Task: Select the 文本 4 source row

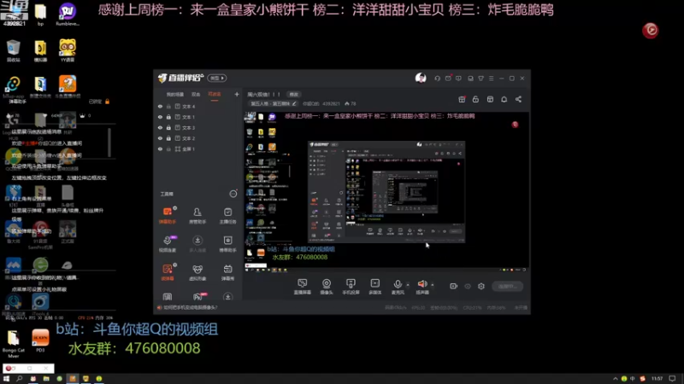Action: [x=198, y=106]
